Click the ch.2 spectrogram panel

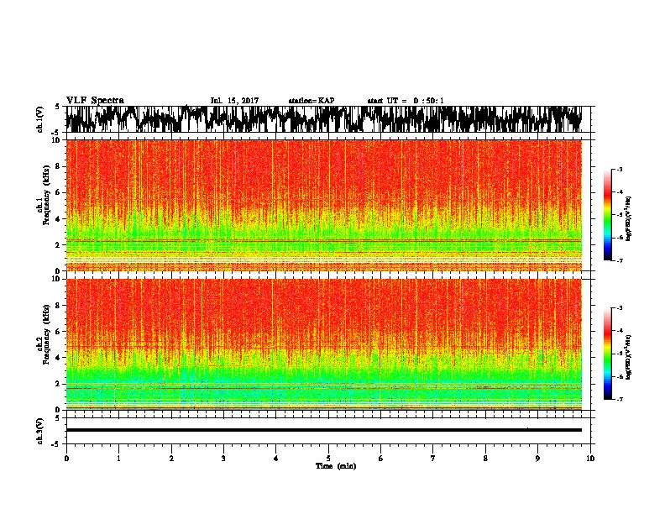click(x=324, y=344)
